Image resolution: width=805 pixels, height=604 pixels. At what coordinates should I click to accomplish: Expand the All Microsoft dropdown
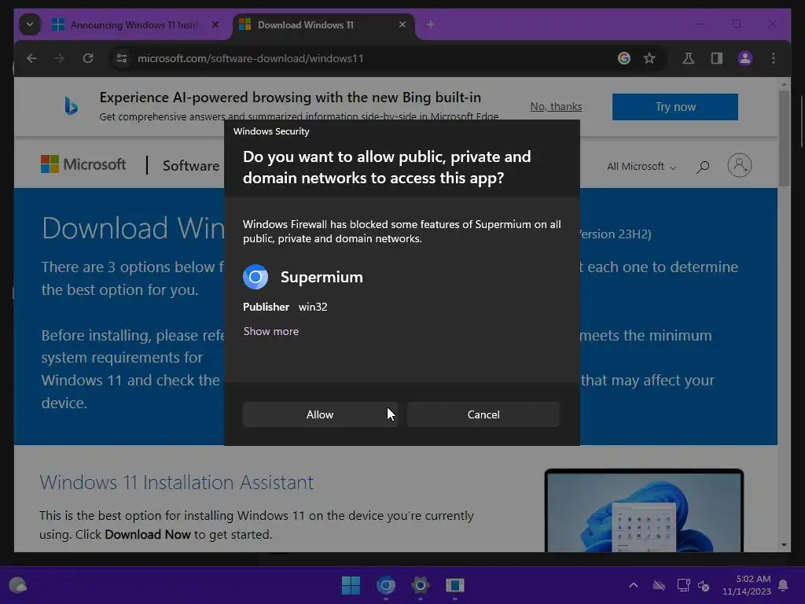tap(641, 167)
